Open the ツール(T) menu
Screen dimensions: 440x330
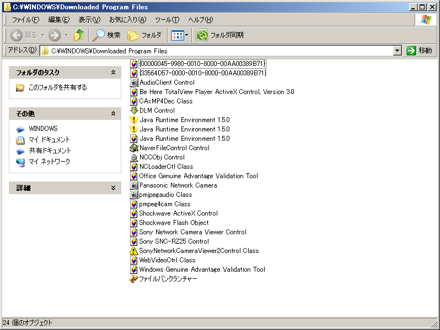pyautogui.click(x=167, y=20)
